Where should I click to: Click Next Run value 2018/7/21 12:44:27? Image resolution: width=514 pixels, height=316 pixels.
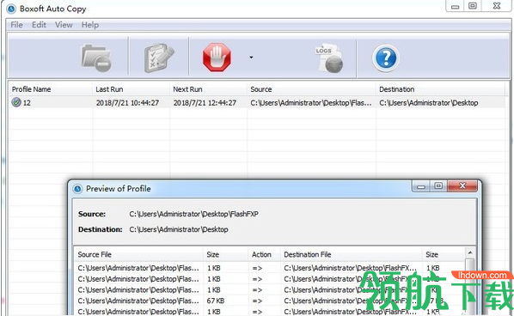(x=205, y=103)
